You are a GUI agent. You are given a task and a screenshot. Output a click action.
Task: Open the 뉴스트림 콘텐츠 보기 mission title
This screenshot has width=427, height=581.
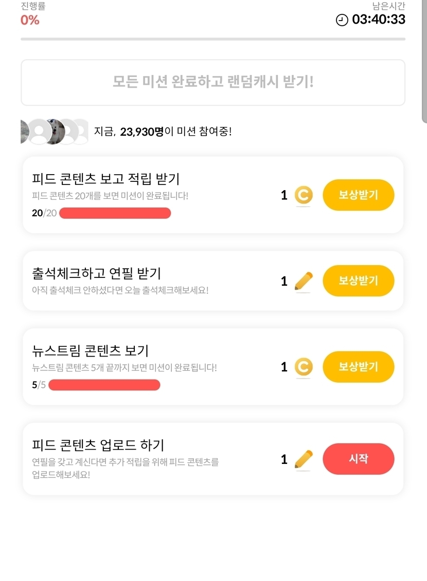tap(90, 350)
